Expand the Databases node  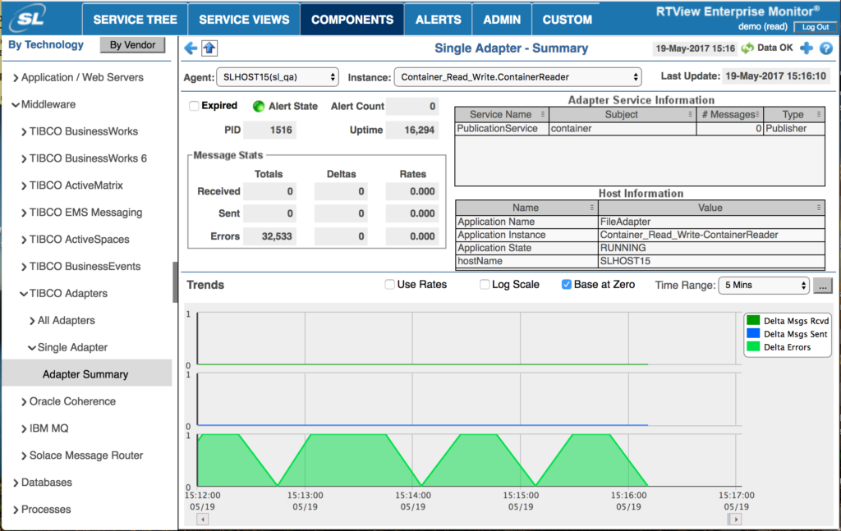16,483
